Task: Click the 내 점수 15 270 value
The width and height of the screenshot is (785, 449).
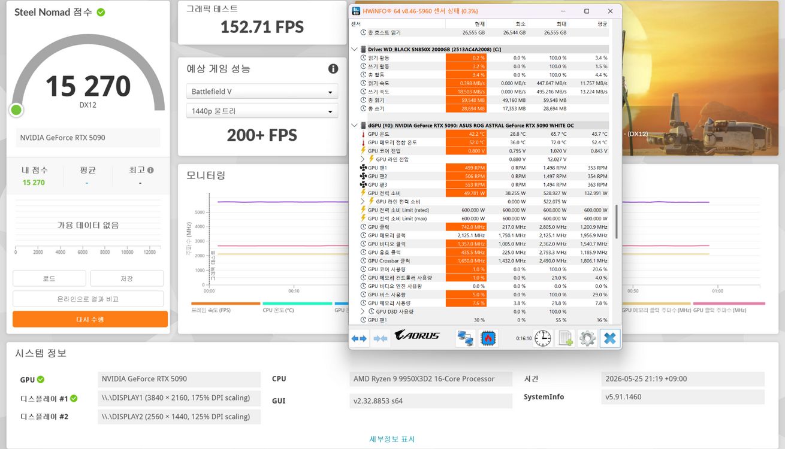Action: pyautogui.click(x=34, y=183)
